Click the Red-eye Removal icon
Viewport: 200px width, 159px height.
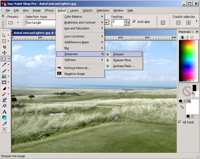59,68
